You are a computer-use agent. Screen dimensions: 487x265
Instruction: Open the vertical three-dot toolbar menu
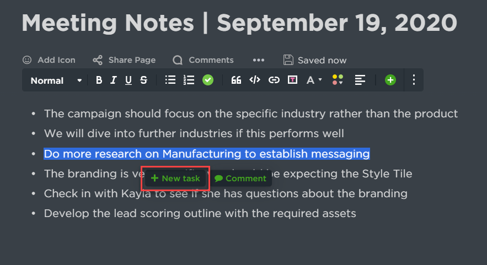click(414, 80)
